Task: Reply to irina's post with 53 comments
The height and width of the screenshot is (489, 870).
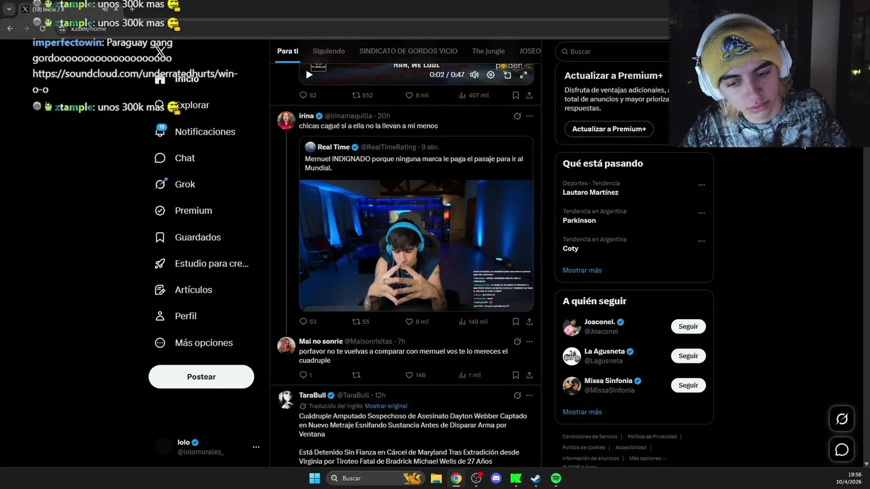Action: pos(308,321)
